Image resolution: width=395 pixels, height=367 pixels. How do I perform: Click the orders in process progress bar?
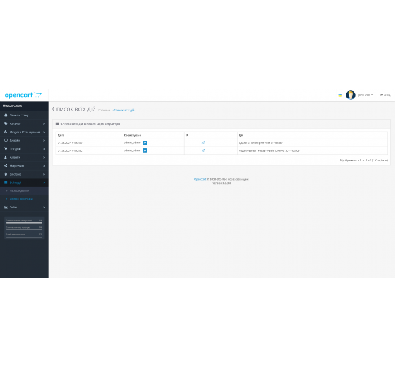[24, 230]
